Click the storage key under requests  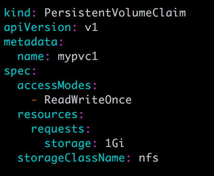pos(68,144)
